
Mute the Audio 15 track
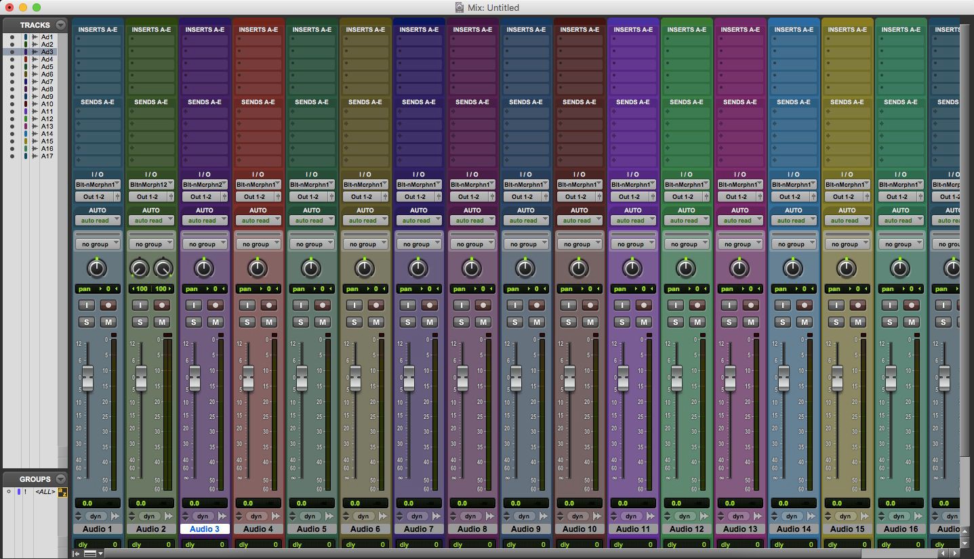858,322
